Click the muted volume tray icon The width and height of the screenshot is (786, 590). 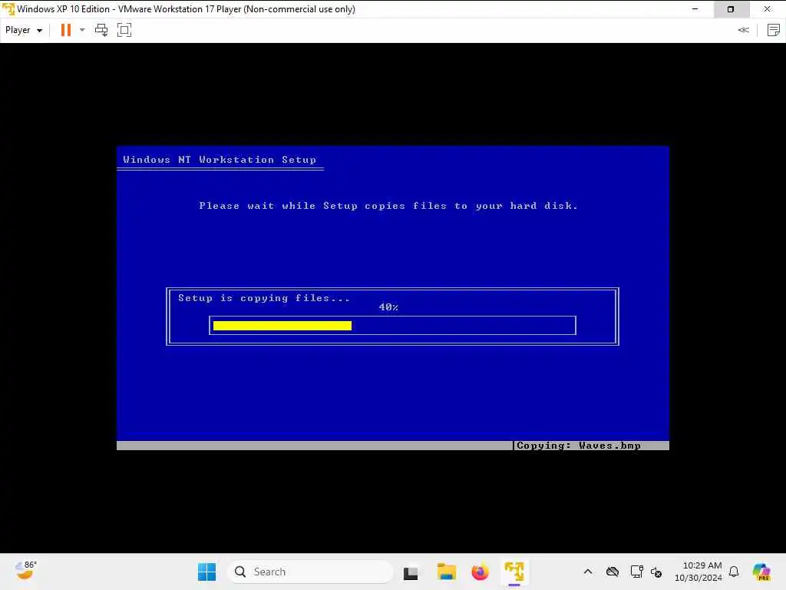pyautogui.click(x=656, y=572)
